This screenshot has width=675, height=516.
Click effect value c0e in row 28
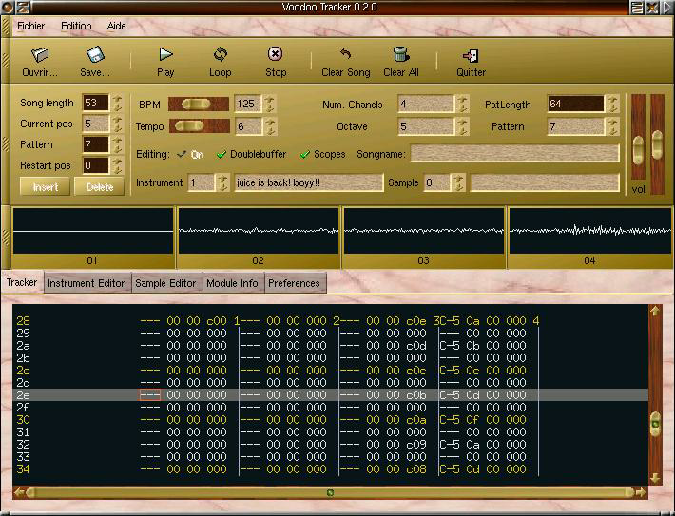[x=416, y=320]
